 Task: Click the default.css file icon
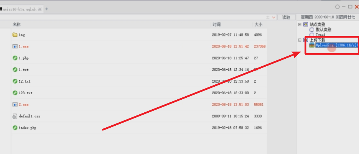coord(15,116)
